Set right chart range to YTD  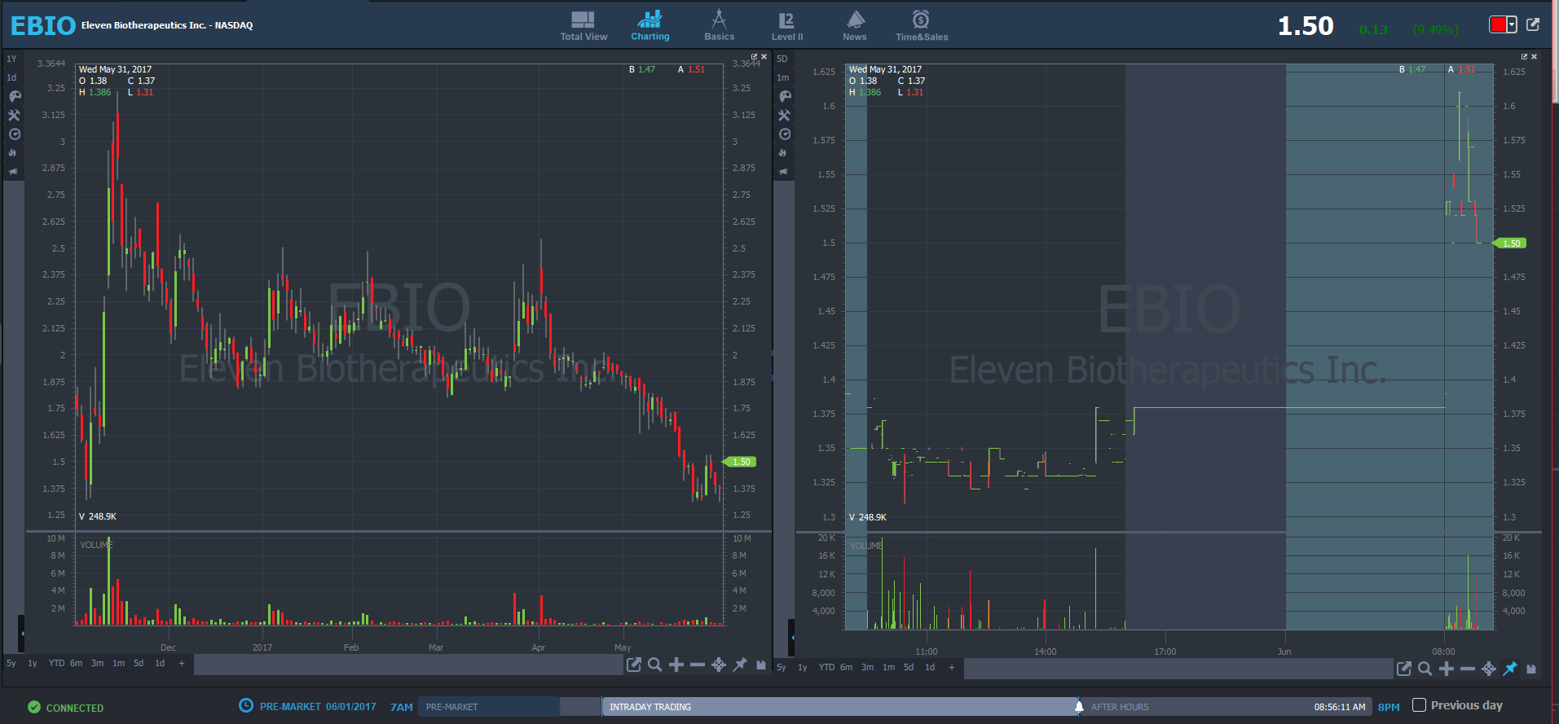click(x=826, y=667)
